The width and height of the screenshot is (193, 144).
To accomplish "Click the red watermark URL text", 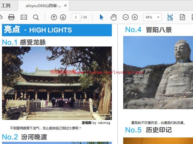I will click(96, 72).
